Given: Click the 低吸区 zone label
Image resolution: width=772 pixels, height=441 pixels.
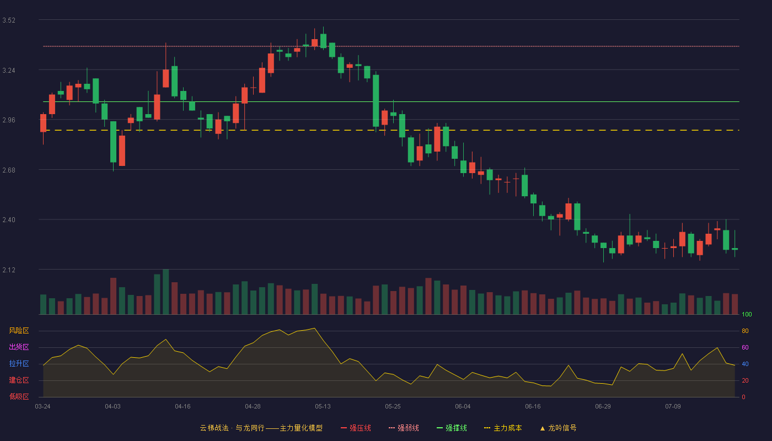Looking at the screenshot, I should click(19, 396).
